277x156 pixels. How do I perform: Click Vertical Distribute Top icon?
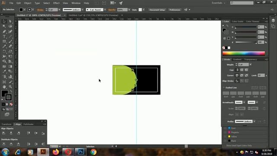[x=4, y=144]
